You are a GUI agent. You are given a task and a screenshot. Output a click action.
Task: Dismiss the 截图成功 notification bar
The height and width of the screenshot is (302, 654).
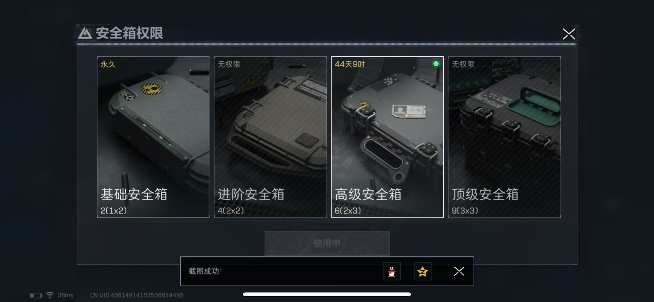[459, 271]
